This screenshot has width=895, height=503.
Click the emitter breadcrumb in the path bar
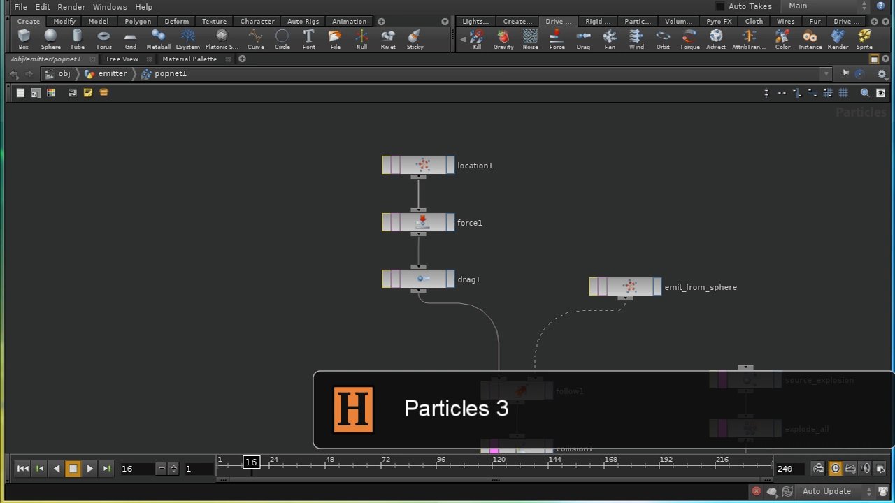pos(112,73)
